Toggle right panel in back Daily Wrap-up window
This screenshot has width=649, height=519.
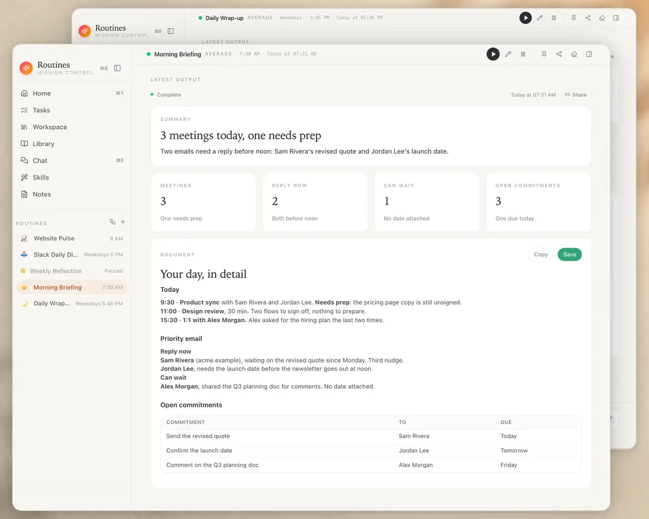click(617, 18)
